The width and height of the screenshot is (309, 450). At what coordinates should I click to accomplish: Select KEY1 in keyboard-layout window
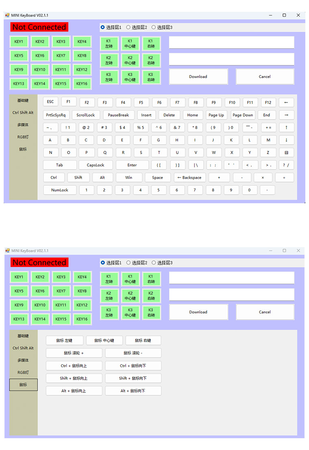(x=19, y=41)
